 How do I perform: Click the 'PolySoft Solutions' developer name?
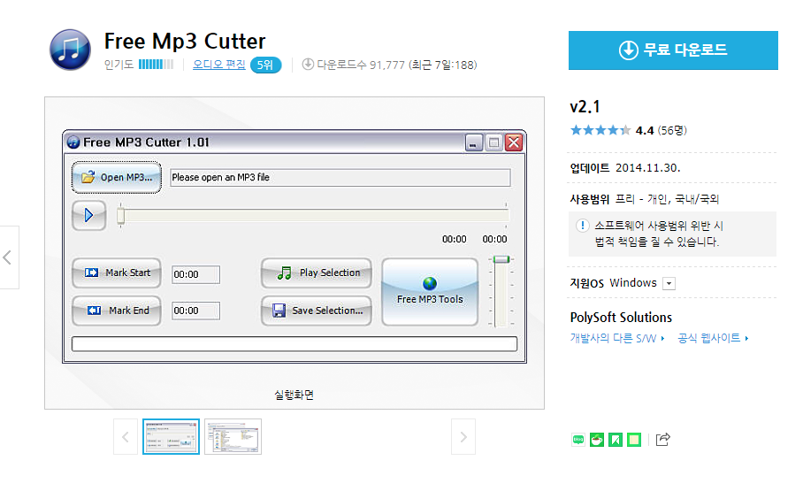[621, 317]
